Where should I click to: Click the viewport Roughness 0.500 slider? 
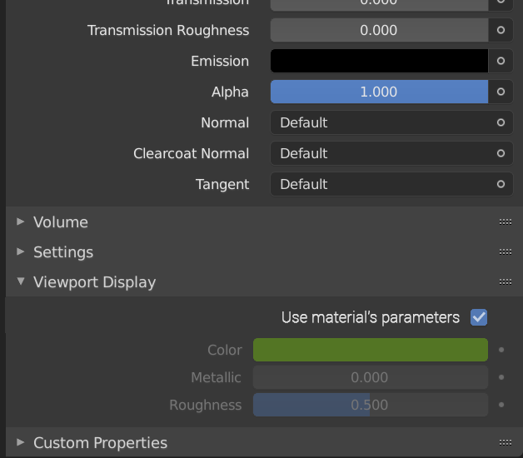pyautogui.click(x=371, y=405)
